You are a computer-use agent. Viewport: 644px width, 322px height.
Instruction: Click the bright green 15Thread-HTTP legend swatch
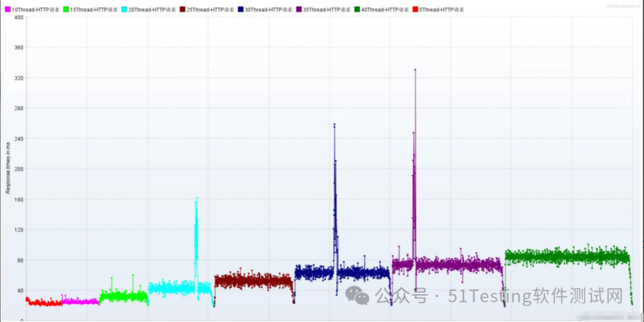(66, 10)
